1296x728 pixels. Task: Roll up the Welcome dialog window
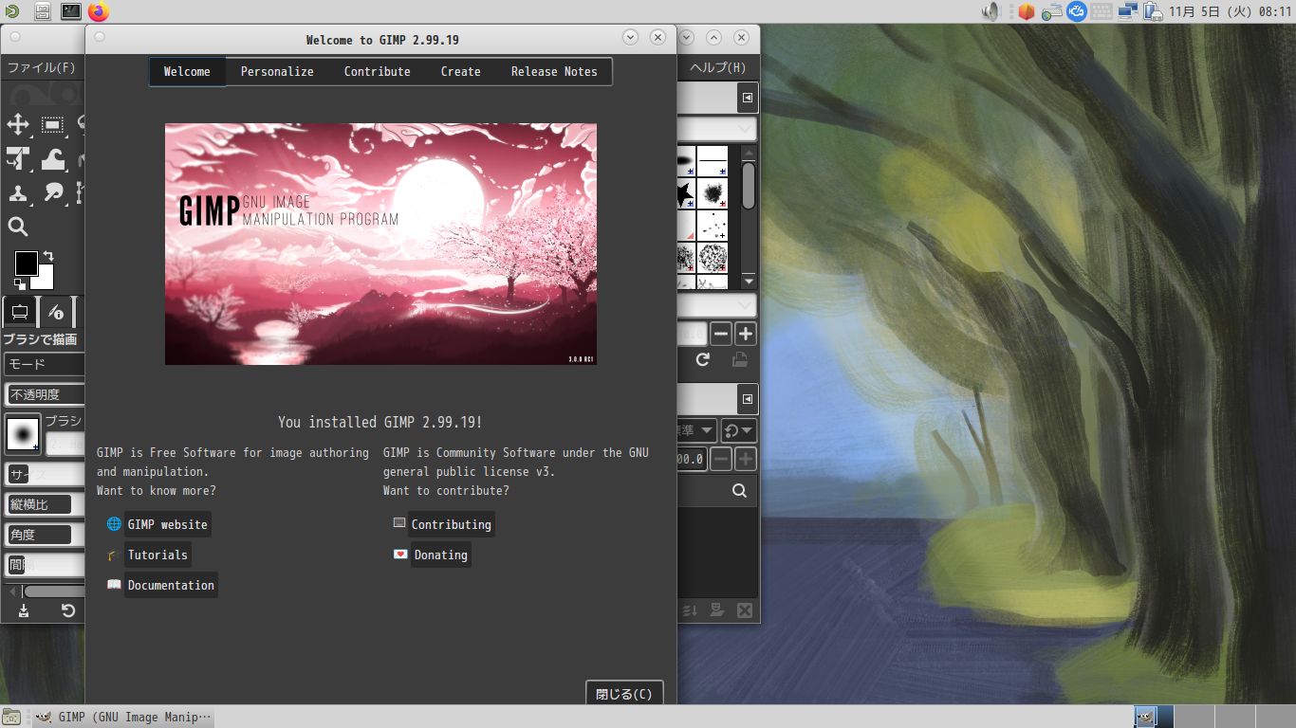631,37
